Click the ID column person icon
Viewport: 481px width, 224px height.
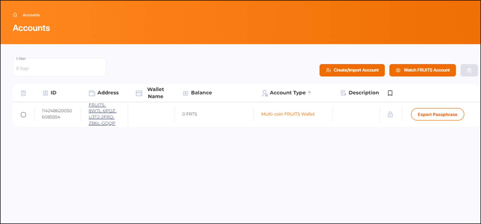tap(45, 93)
